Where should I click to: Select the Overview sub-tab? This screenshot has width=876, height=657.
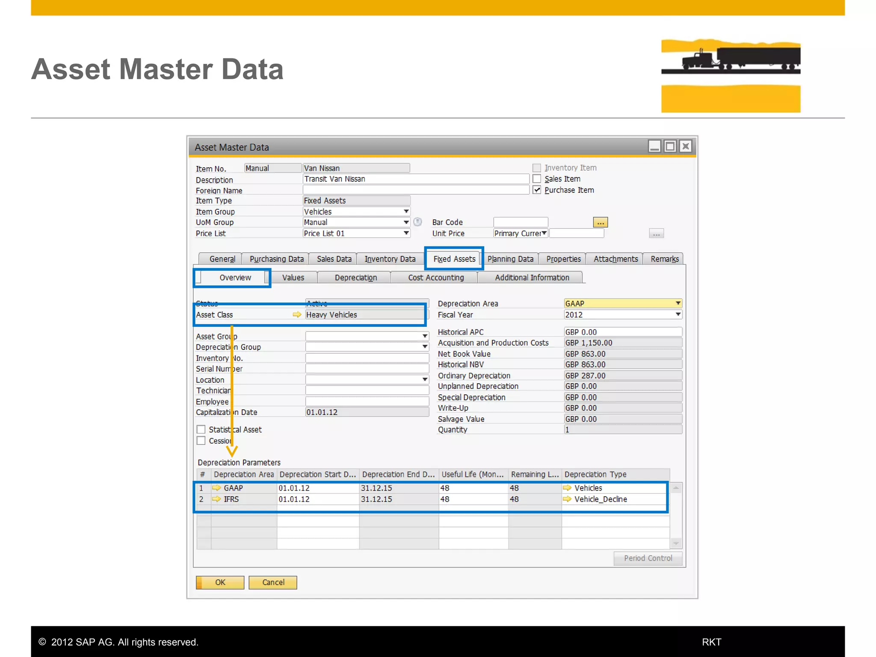(x=235, y=278)
